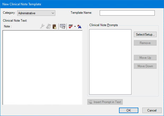Image resolution: width=164 pixels, height=116 pixels.
Task: Run spell check with ABC checkmark icon
Action: (71, 26)
